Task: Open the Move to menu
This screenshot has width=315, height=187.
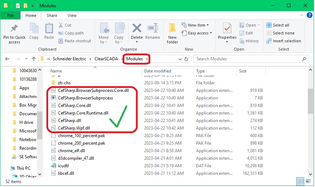Action: (104, 33)
